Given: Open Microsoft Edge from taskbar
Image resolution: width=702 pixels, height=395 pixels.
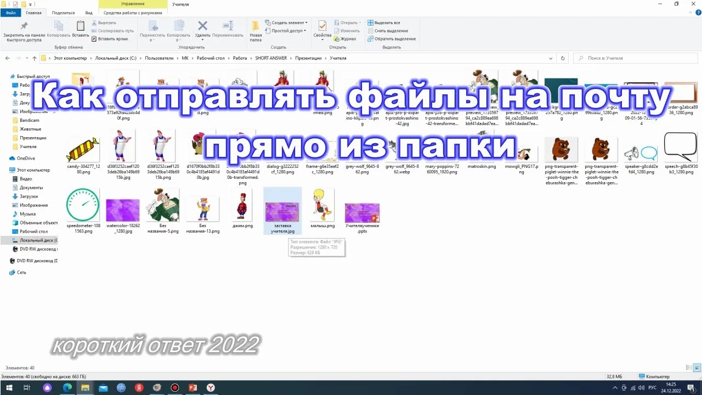Looking at the screenshot, I should pos(67,387).
